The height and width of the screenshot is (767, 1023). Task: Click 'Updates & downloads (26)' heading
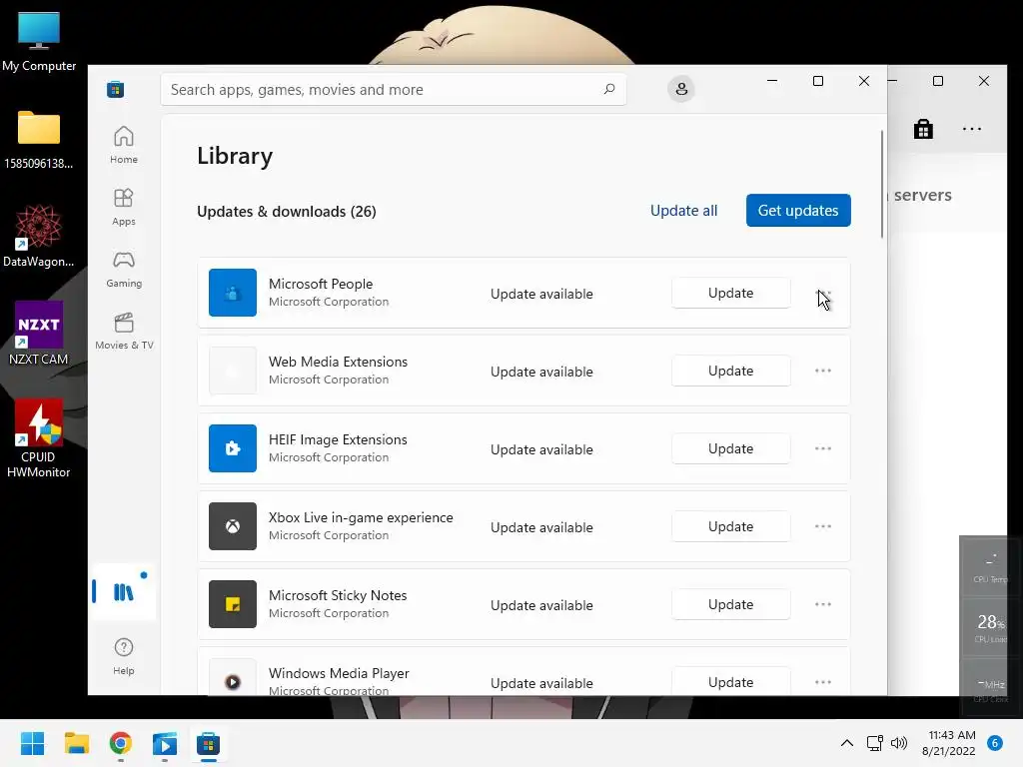(x=287, y=212)
